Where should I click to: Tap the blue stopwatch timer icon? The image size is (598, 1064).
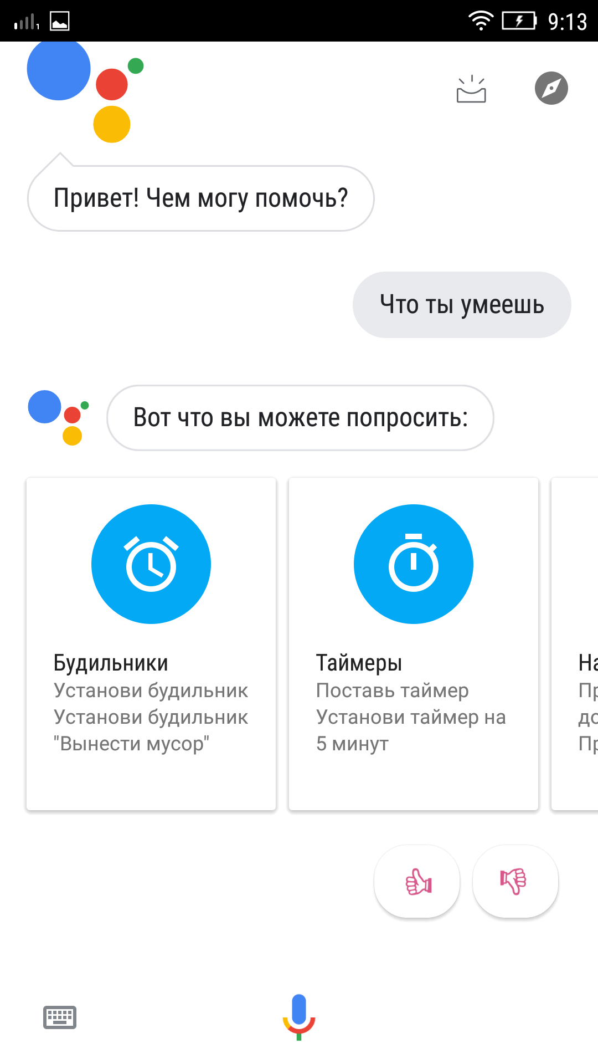click(x=414, y=564)
